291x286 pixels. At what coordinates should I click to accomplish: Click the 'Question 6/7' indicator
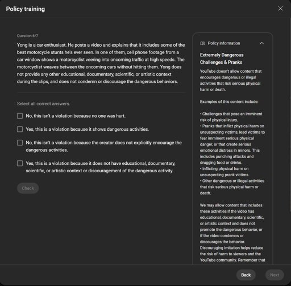(27, 36)
